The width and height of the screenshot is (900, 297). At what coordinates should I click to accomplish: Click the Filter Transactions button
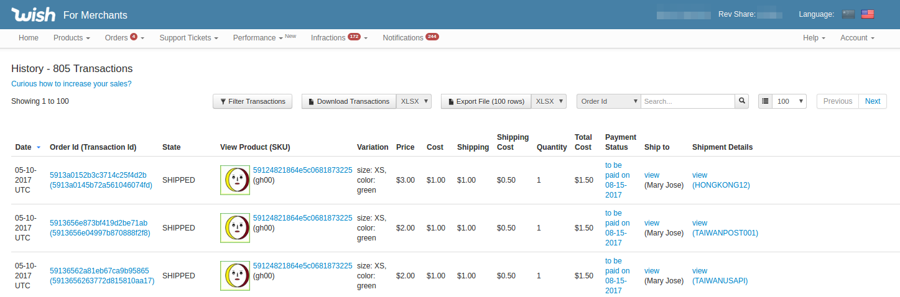pyautogui.click(x=252, y=101)
